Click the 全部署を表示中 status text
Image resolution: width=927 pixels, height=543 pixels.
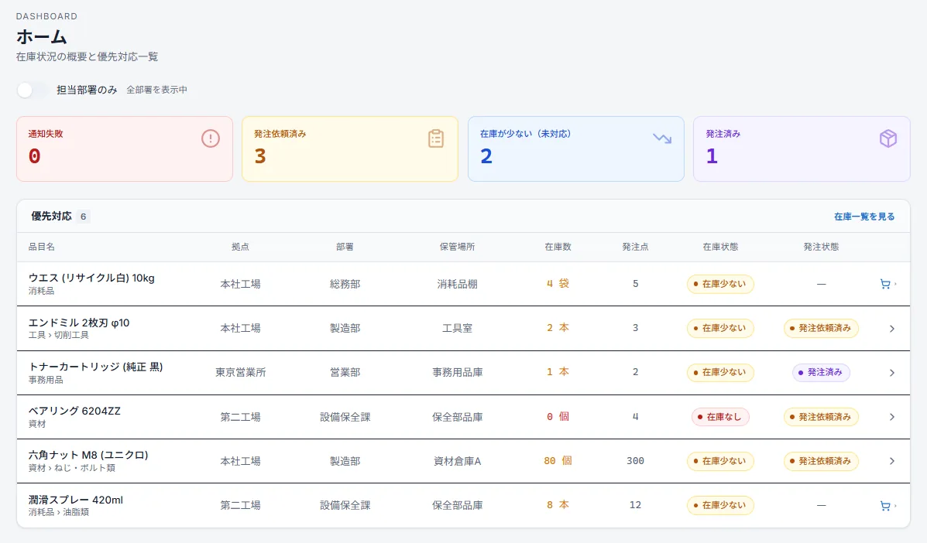(156, 90)
